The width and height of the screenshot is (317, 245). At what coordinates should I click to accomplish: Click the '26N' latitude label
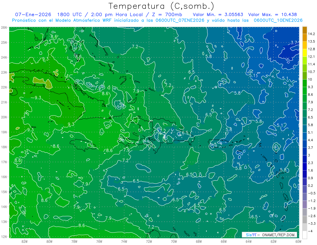[4, 27]
